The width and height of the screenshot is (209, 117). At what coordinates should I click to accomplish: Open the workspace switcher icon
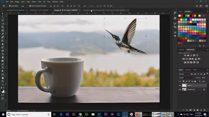tap(201, 6)
